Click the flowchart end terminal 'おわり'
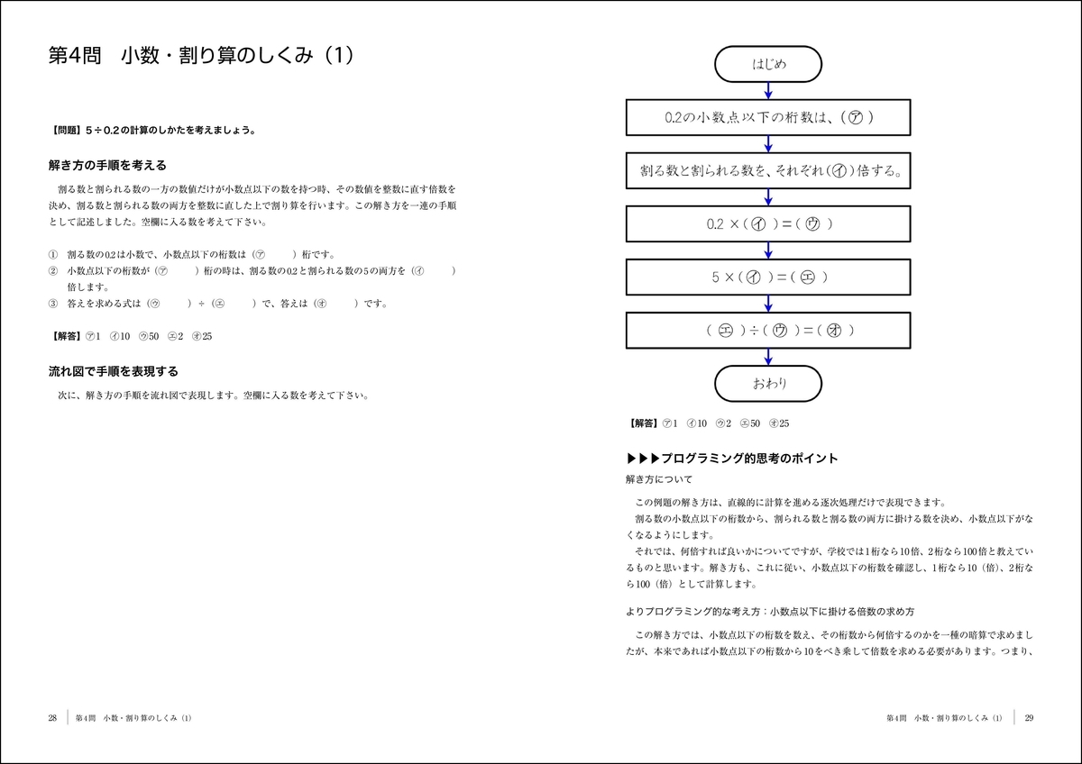Viewport: 1082px width, 764px height. (x=768, y=383)
